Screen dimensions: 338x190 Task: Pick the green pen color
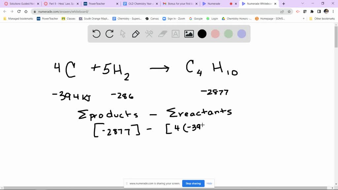click(x=228, y=34)
